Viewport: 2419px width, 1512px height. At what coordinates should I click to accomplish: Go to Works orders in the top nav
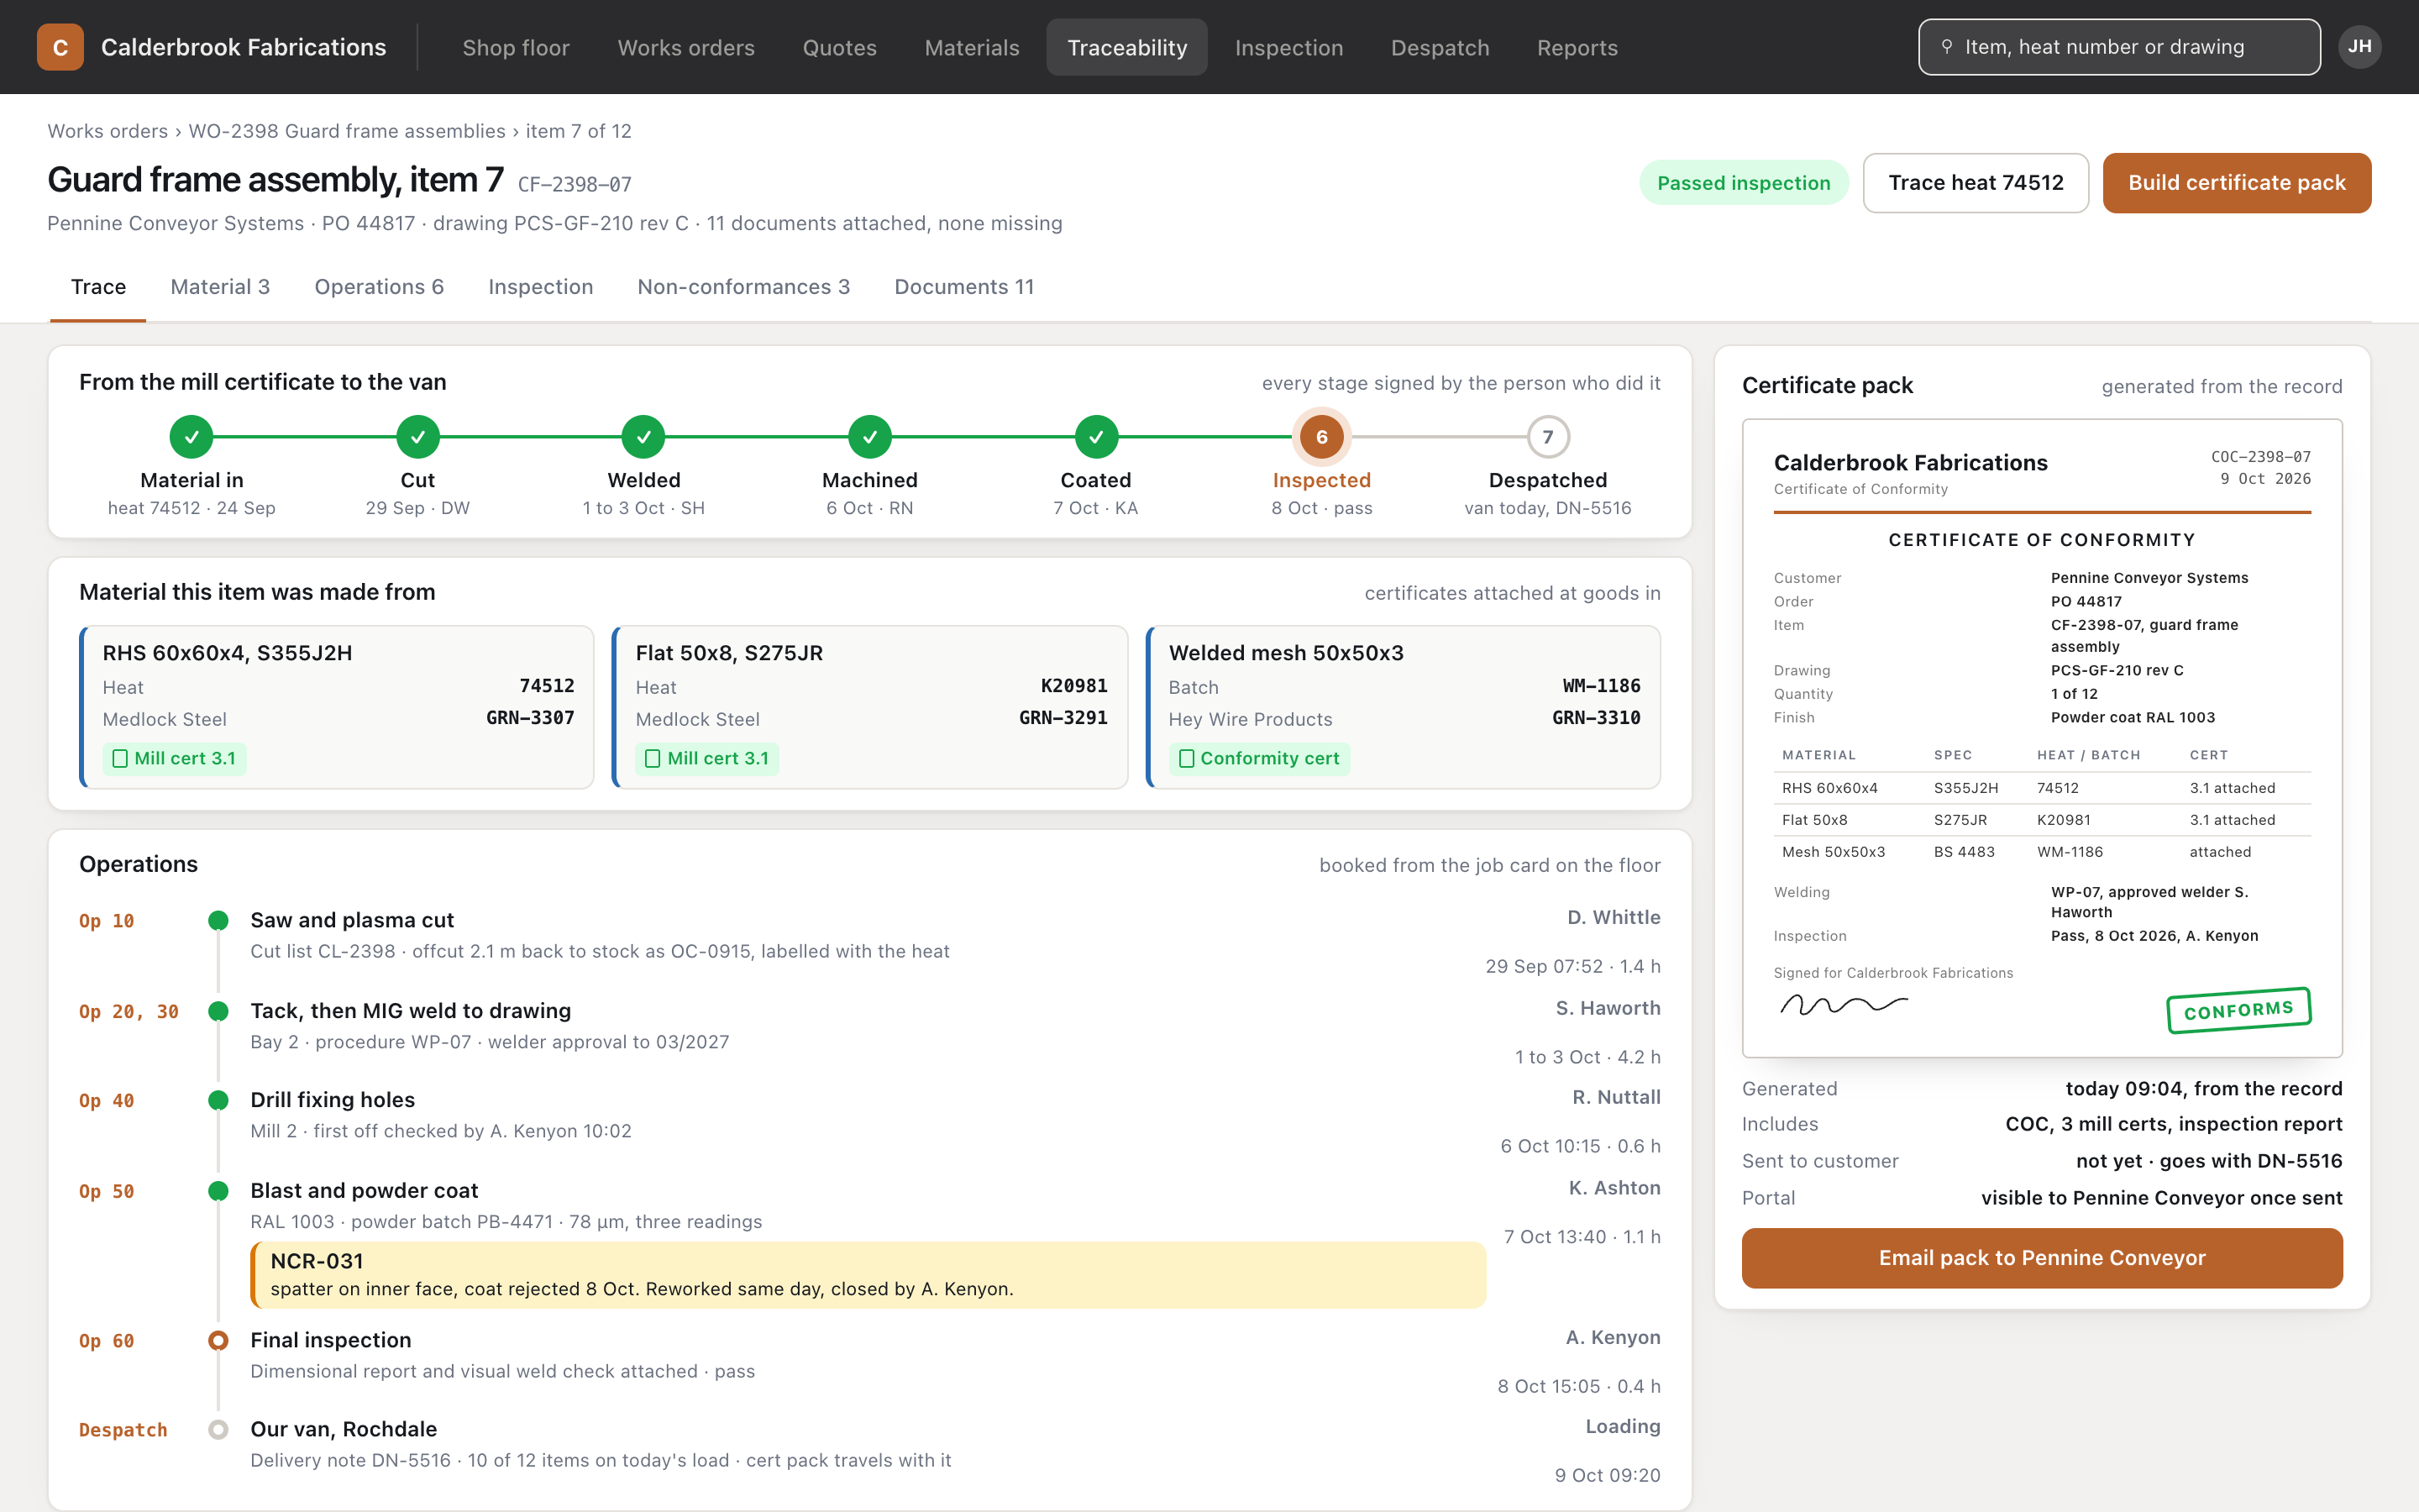pyautogui.click(x=685, y=47)
